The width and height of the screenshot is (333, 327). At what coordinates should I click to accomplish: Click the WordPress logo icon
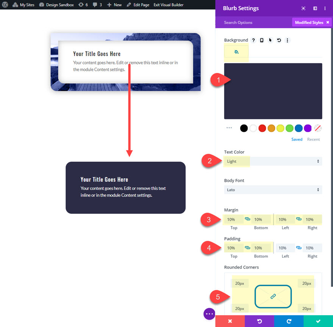(x=5, y=5)
